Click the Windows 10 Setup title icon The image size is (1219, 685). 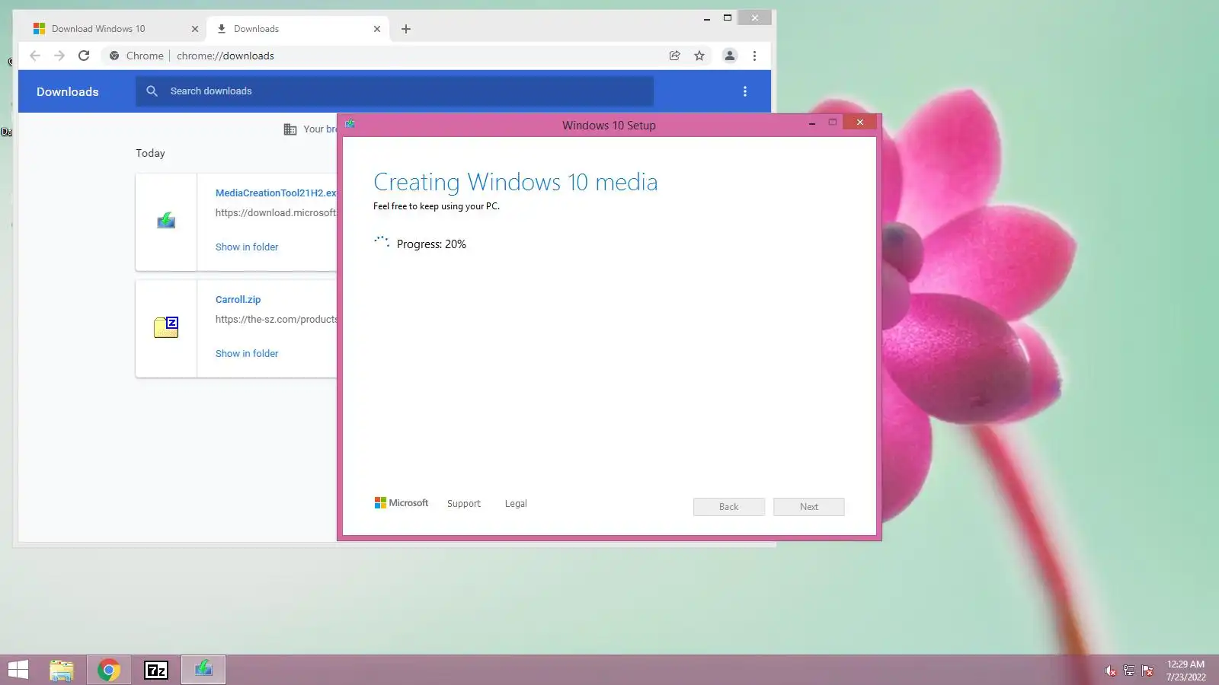point(350,123)
